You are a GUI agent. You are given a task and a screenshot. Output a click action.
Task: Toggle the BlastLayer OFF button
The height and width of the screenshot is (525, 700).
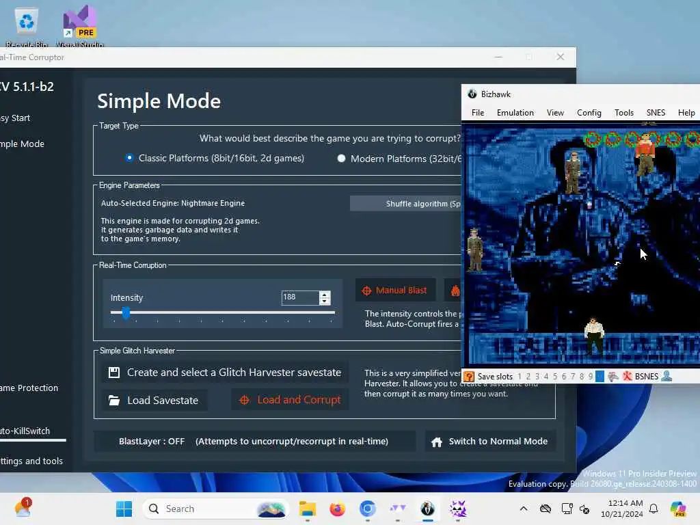click(x=254, y=442)
